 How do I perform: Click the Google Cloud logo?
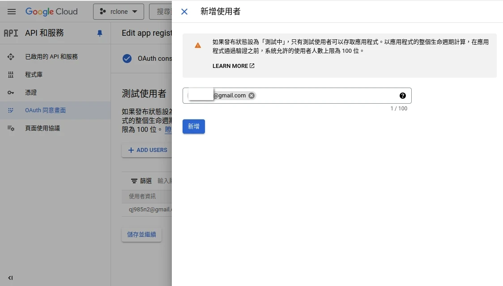click(x=51, y=12)
